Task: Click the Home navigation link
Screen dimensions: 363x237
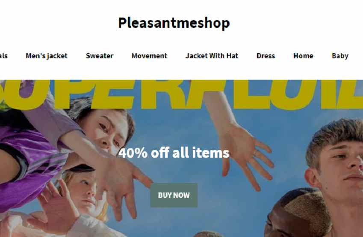Action: 303,56
